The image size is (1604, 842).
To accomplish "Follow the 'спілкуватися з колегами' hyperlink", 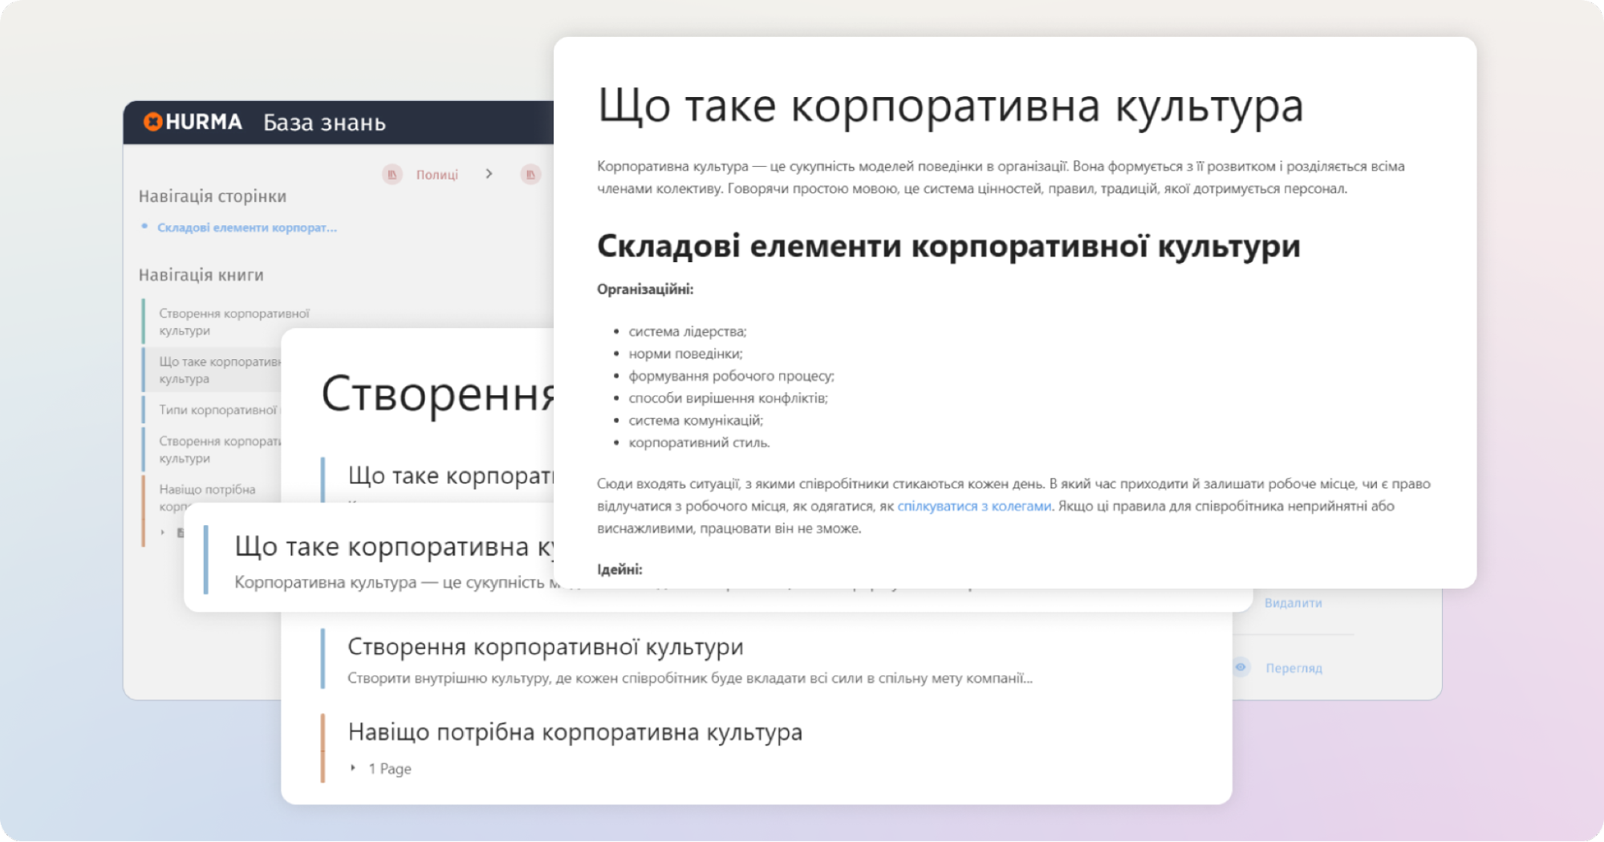I will click(973, 506).
